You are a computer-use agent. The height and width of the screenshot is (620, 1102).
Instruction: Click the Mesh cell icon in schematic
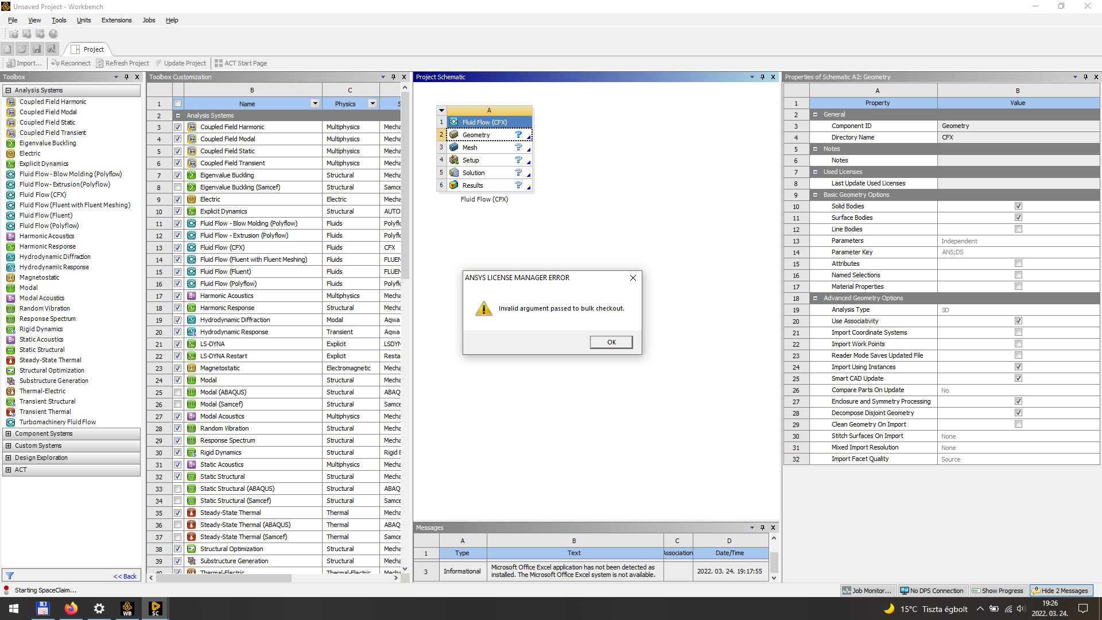(x=453, y=147)
